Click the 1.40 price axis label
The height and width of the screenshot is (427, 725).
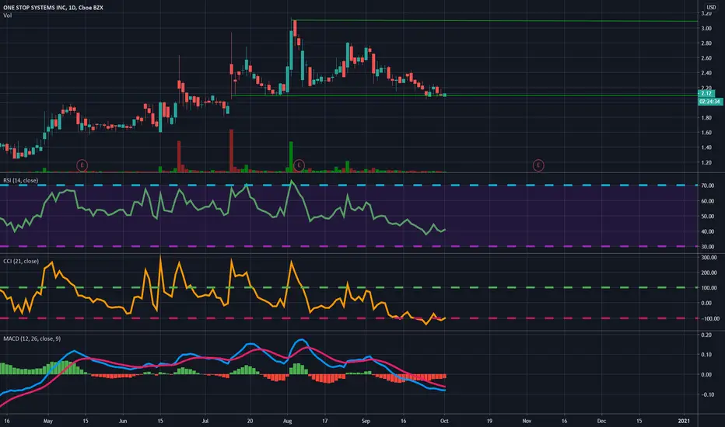(x=706, y=148)
